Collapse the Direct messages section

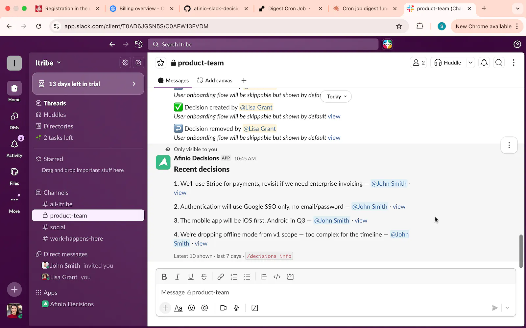[x=62, y=254]
